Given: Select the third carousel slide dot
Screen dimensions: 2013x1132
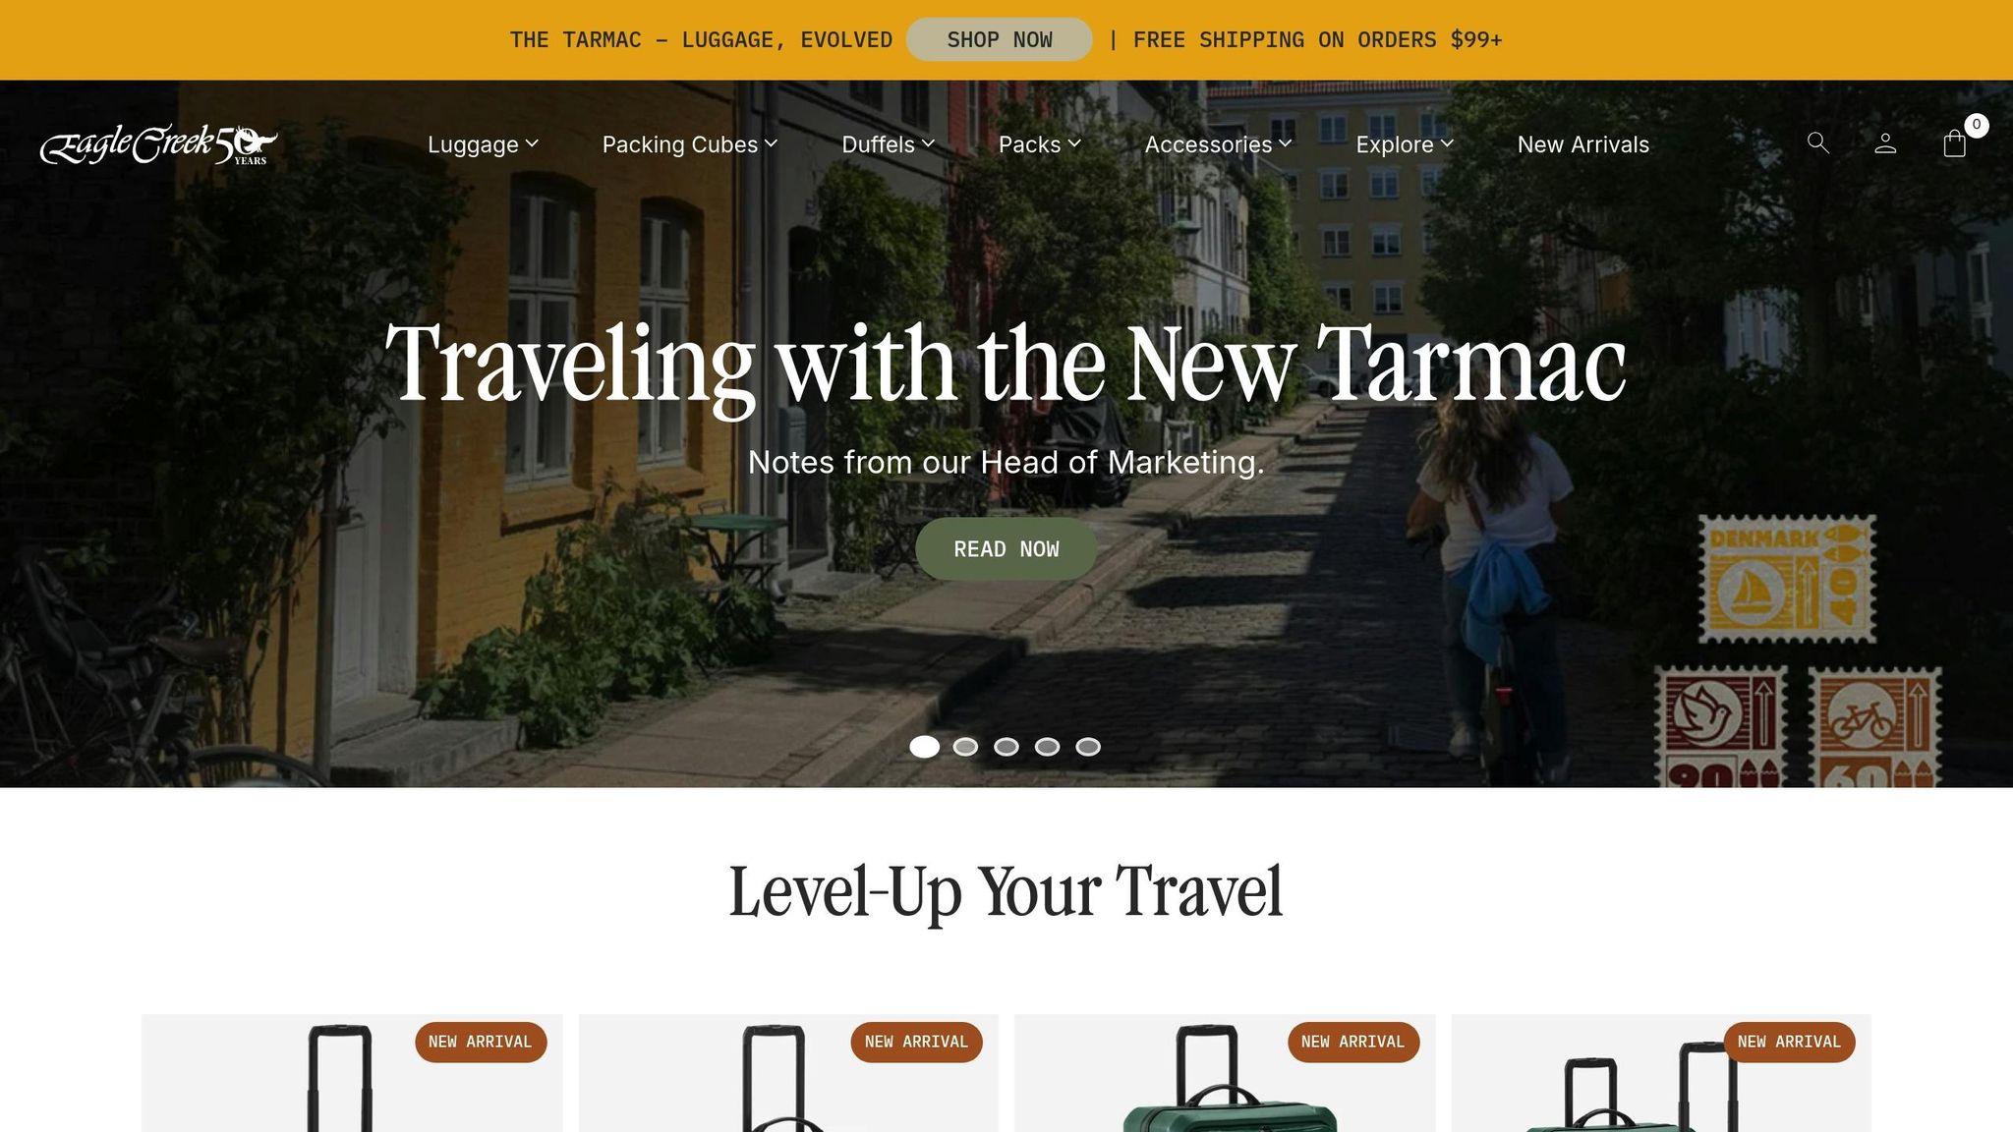Looking at the screenshot, I should (x=1006, y=747).
